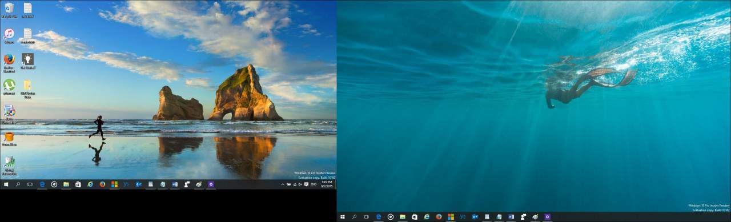The height and width of the screenshot is (222, 731).
Task: Open the Recycle Bin desktop icon
Action: tap(9, 9)
